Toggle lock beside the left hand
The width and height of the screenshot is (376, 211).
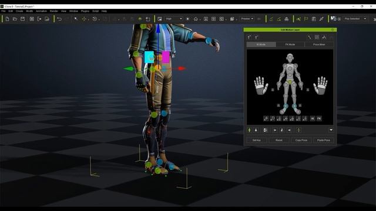pyautogui.click(x=273, y=90)
